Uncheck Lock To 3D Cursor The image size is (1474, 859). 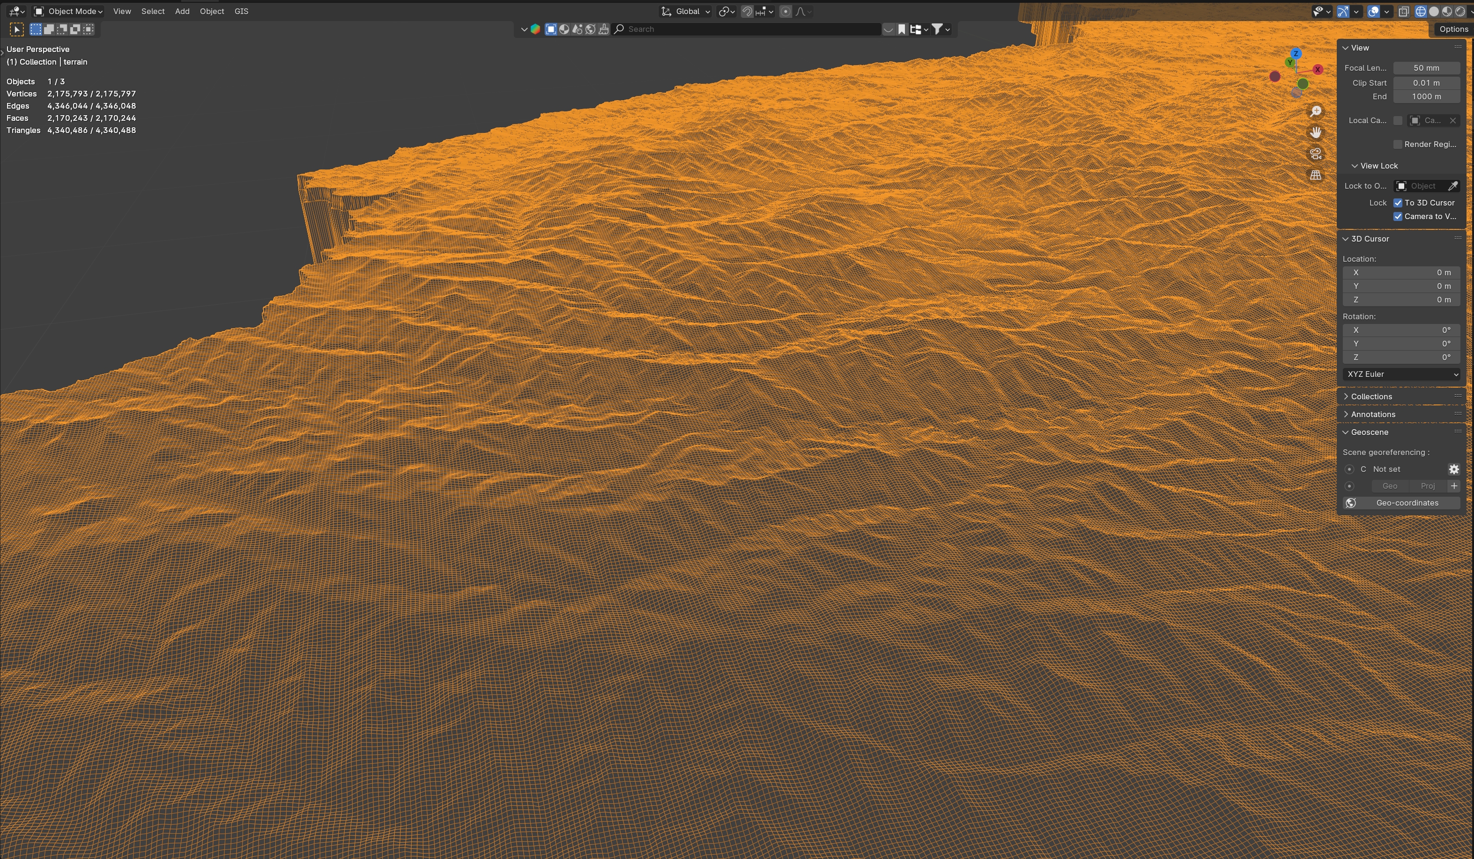(x=1398, y=203)
